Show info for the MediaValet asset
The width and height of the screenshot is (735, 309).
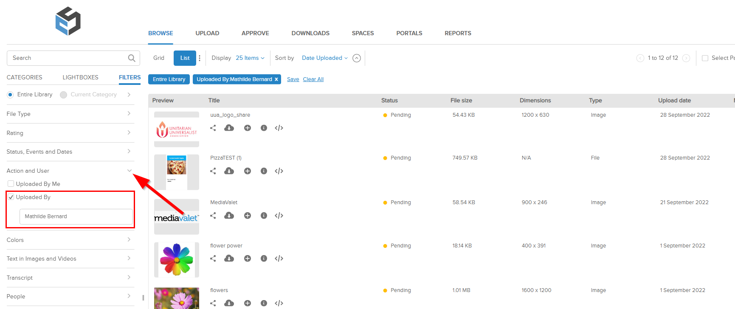pyautogui.click(x=264, y=216)
